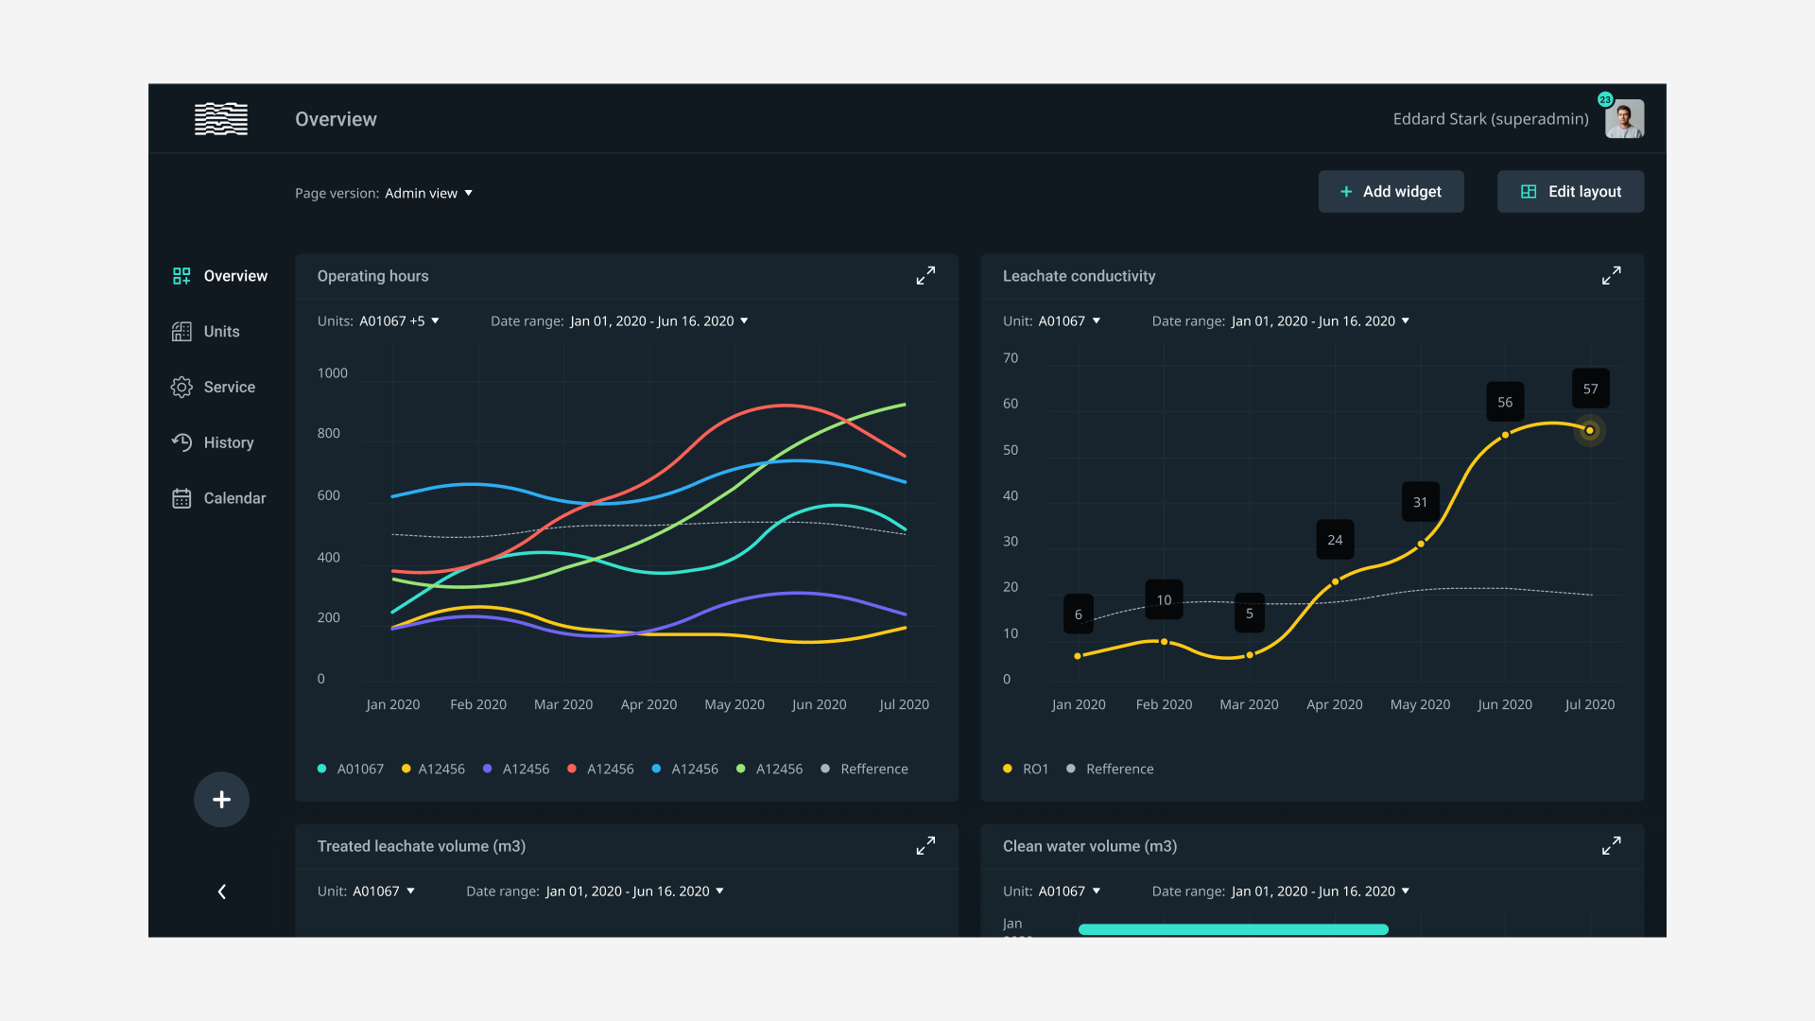Toggle the Refference series in Operating hours legend
The width and height of the screenshot is (1815, 1021).
(x=864, y=769)
